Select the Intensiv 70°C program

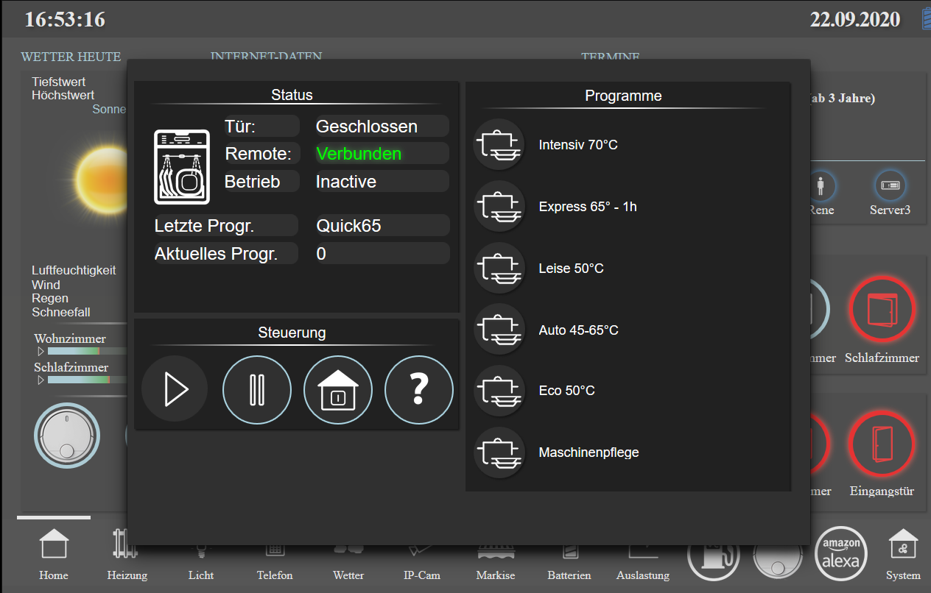(x=499, y=145)
